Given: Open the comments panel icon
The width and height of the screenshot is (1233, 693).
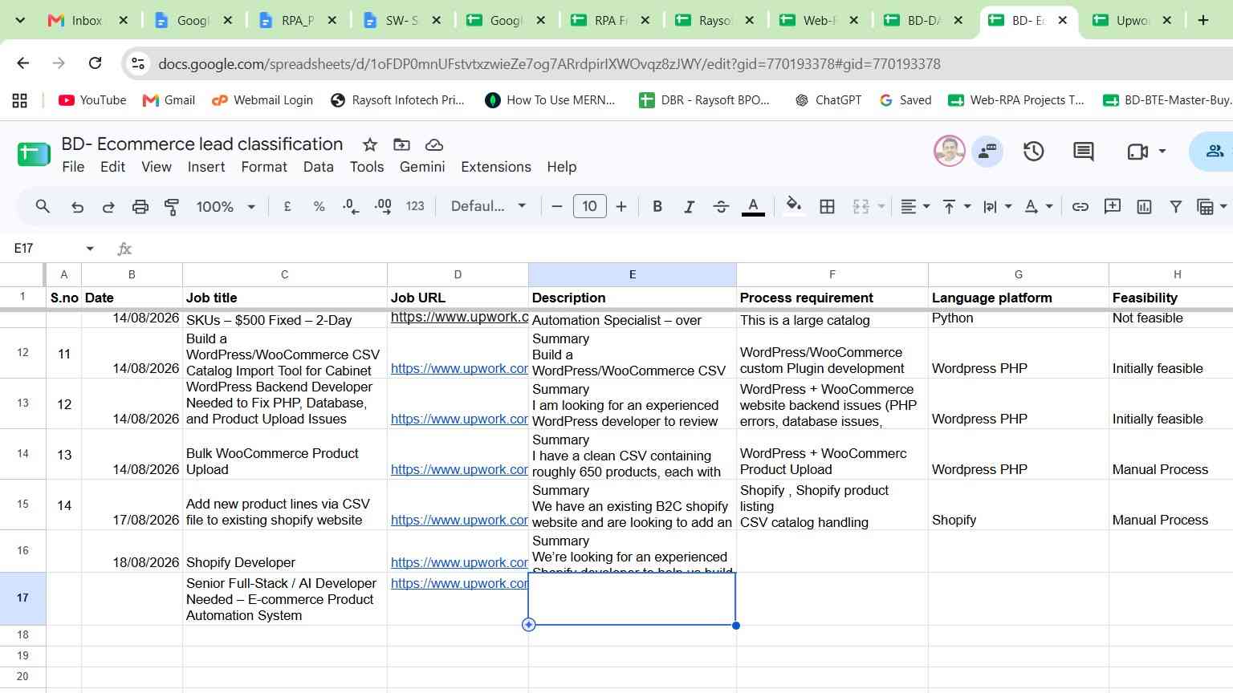Looking at the screenshot, I should coord(1084,151).
